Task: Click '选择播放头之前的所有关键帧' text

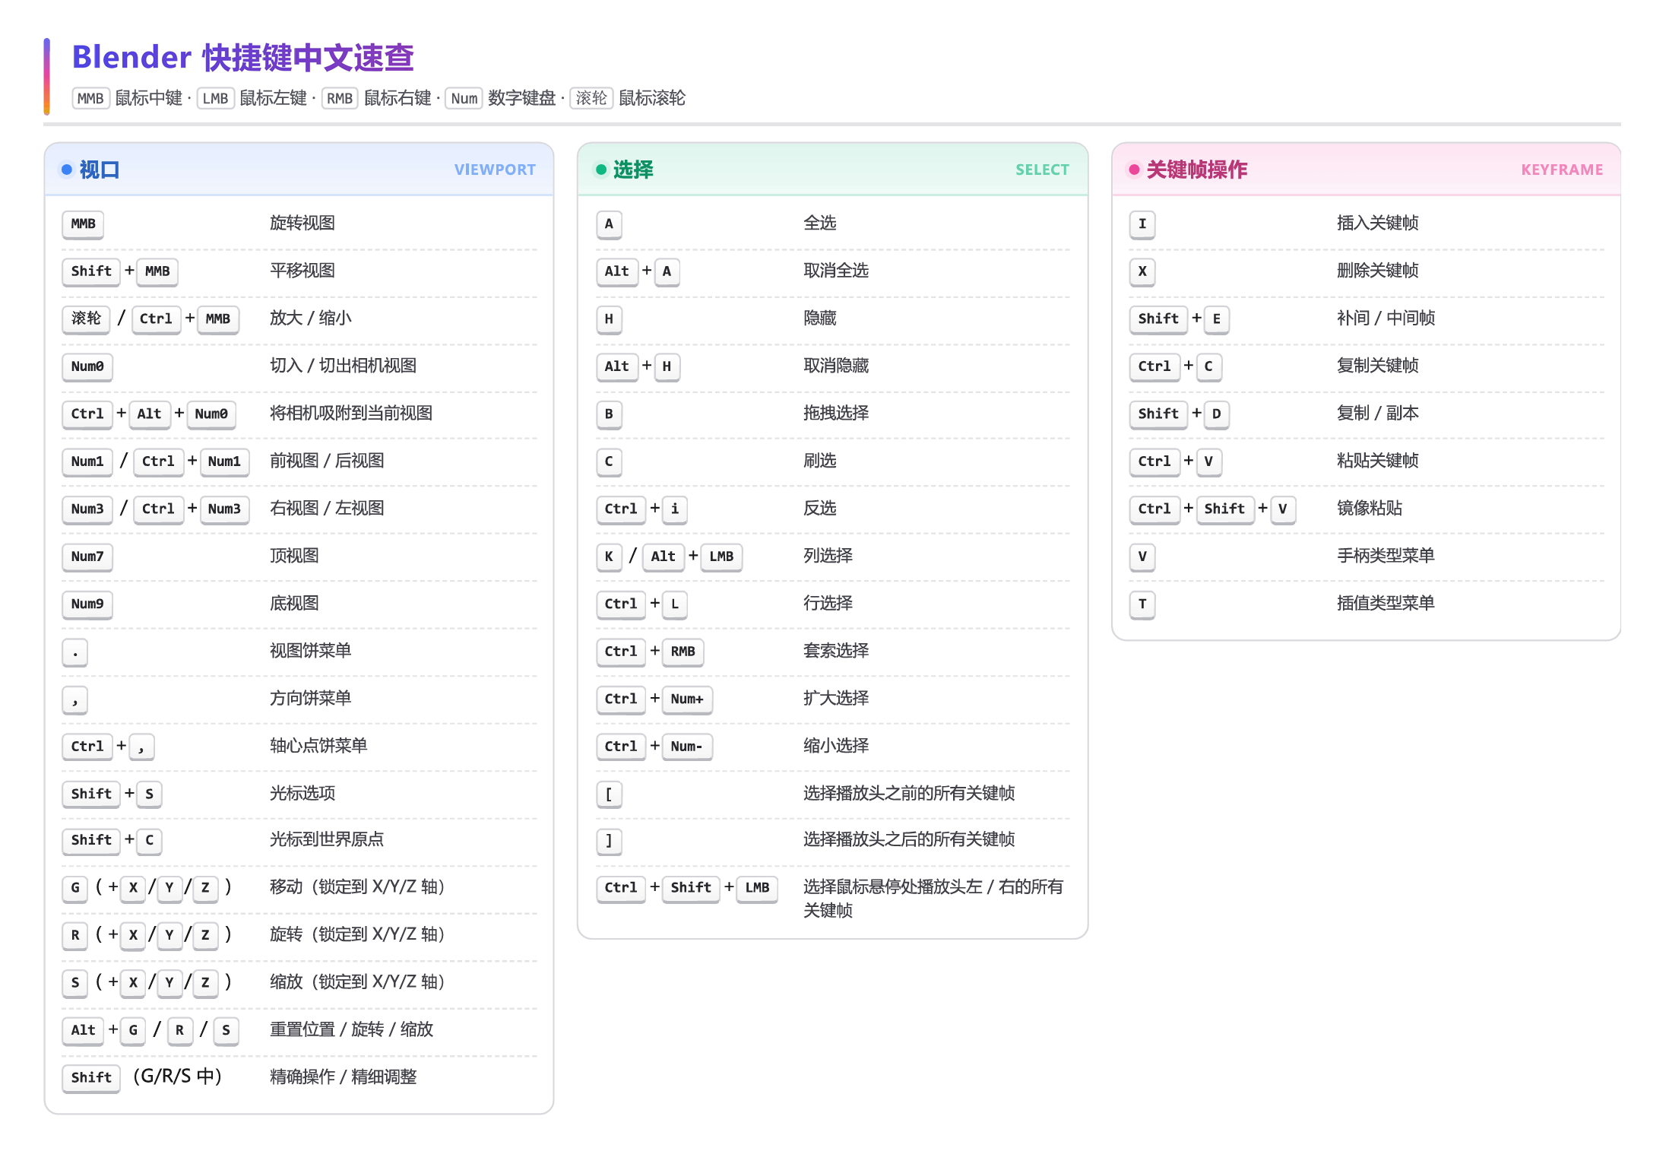Action: click(909, 793)
